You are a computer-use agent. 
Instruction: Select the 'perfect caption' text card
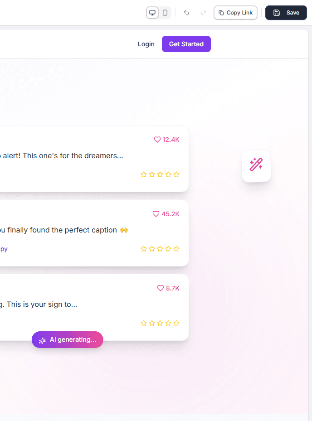tap(91, 233)
